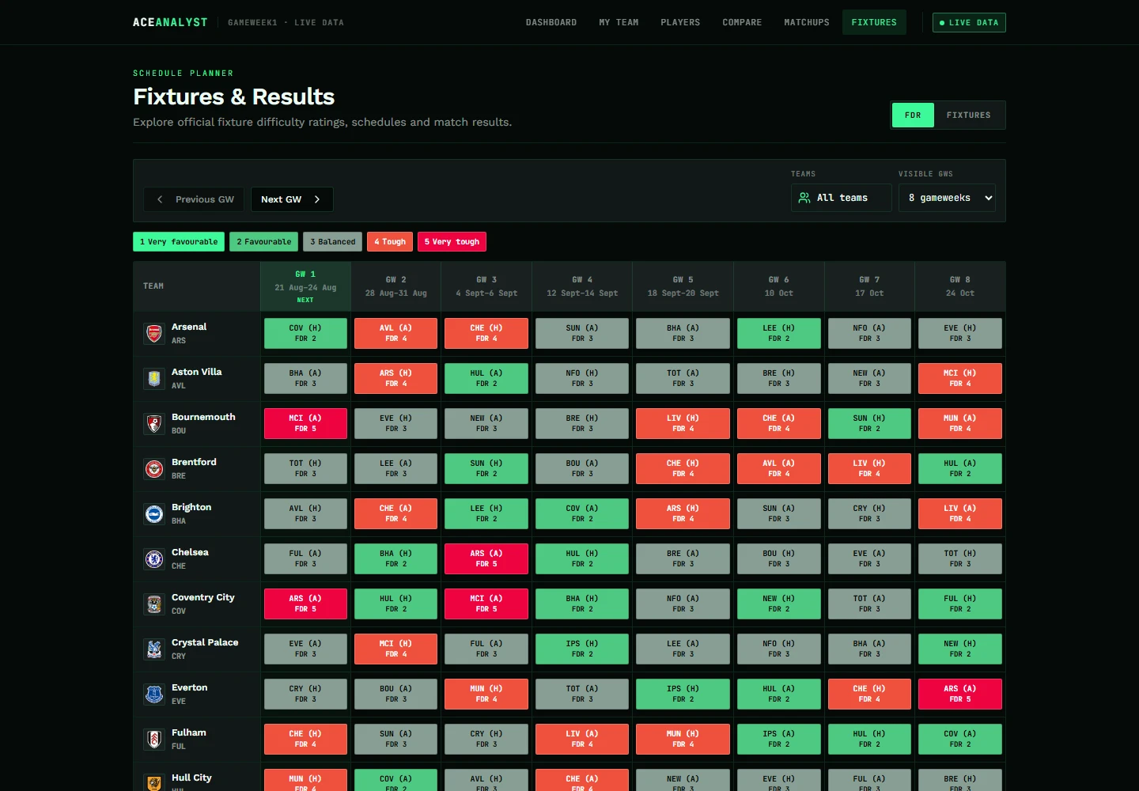Click the people icon in All teams
The width and height of the screenshot is (1139, 791).
click(x=804, y=198)
